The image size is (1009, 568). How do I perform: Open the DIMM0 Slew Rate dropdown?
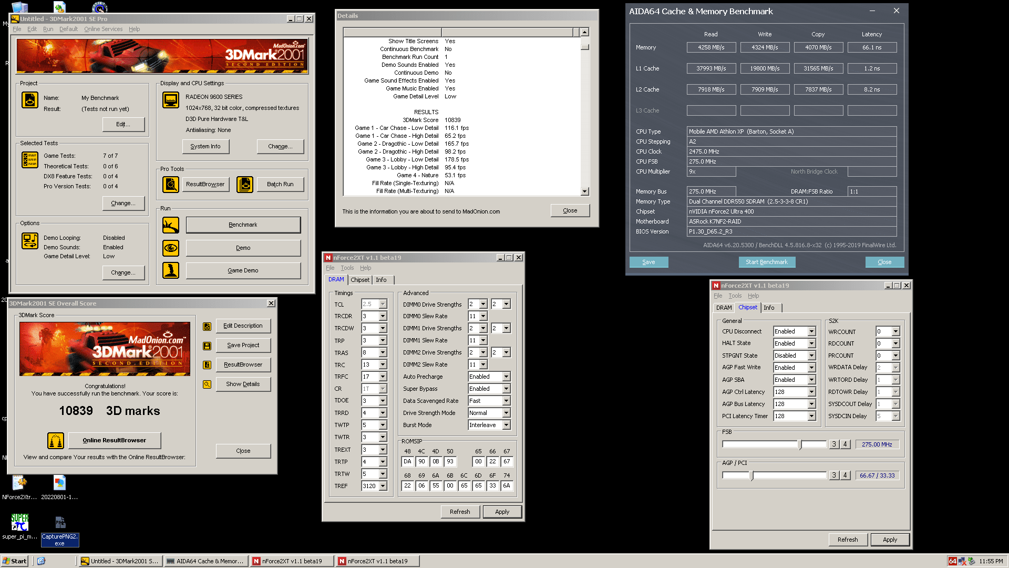point(483,317)
